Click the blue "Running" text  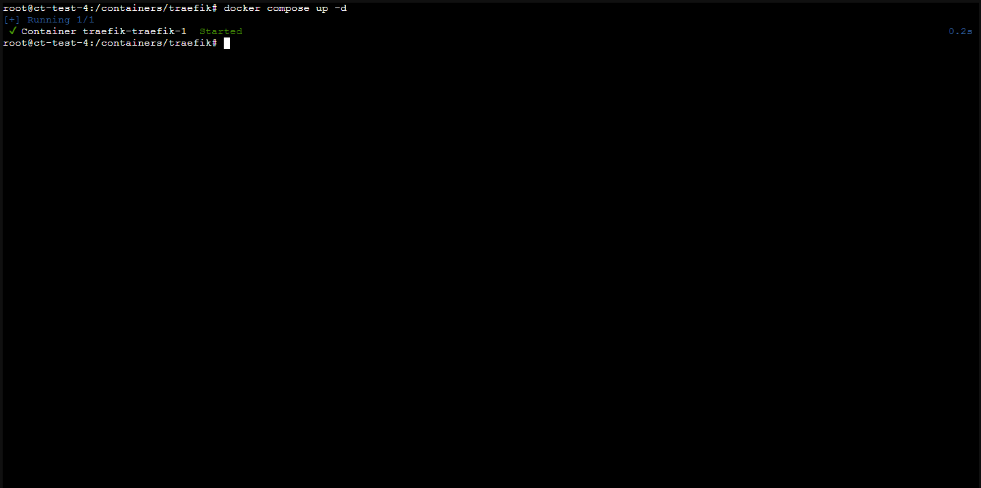pos(48,20)
